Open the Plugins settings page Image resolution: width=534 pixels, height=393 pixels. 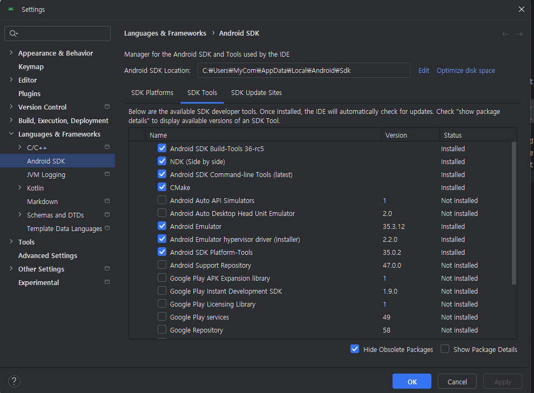(x=29, y=93)
